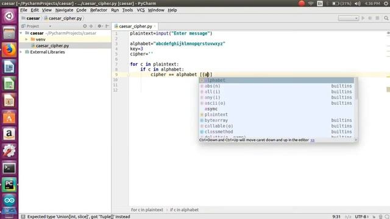
Task: Switch to PyCharm icon in the dock
Action: pos(9,185)
